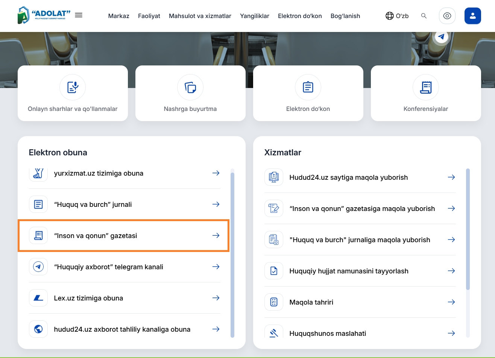
Task: Open Onlayn sharhlar va qo'llanmalar card
Action: (x=73, y=93)
